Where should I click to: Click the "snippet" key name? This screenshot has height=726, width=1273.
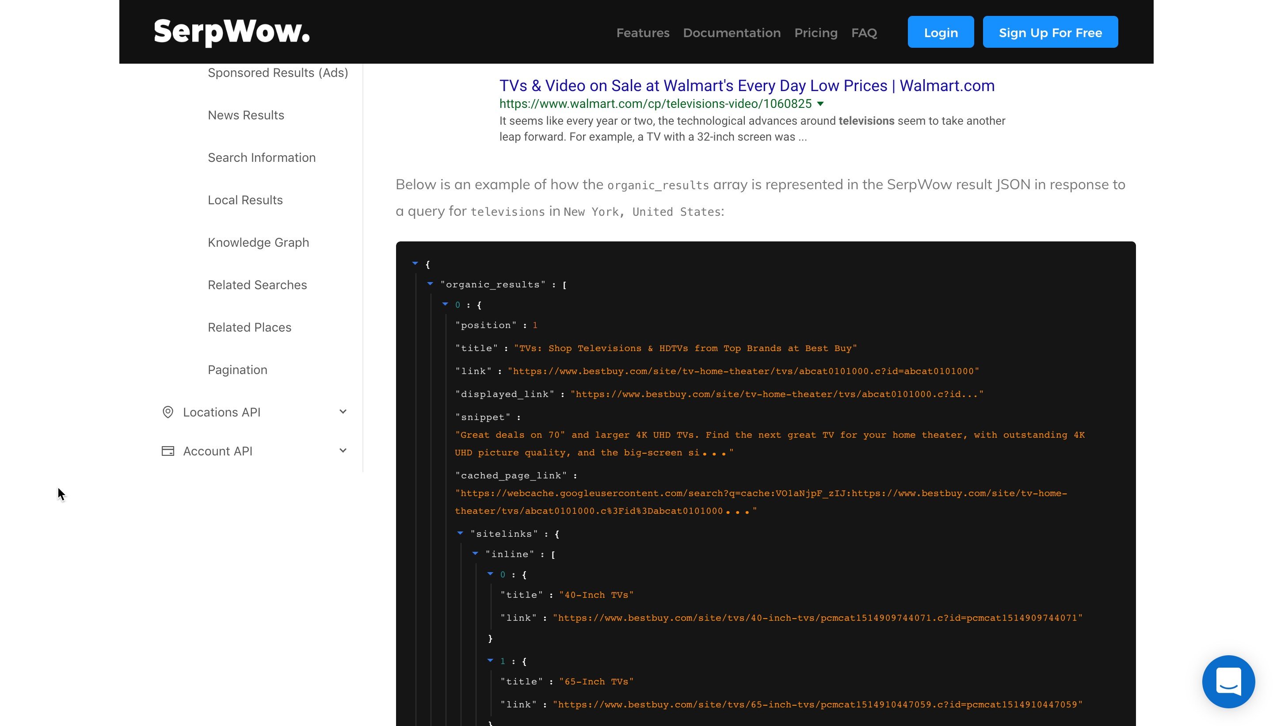(x=483, y=417)
